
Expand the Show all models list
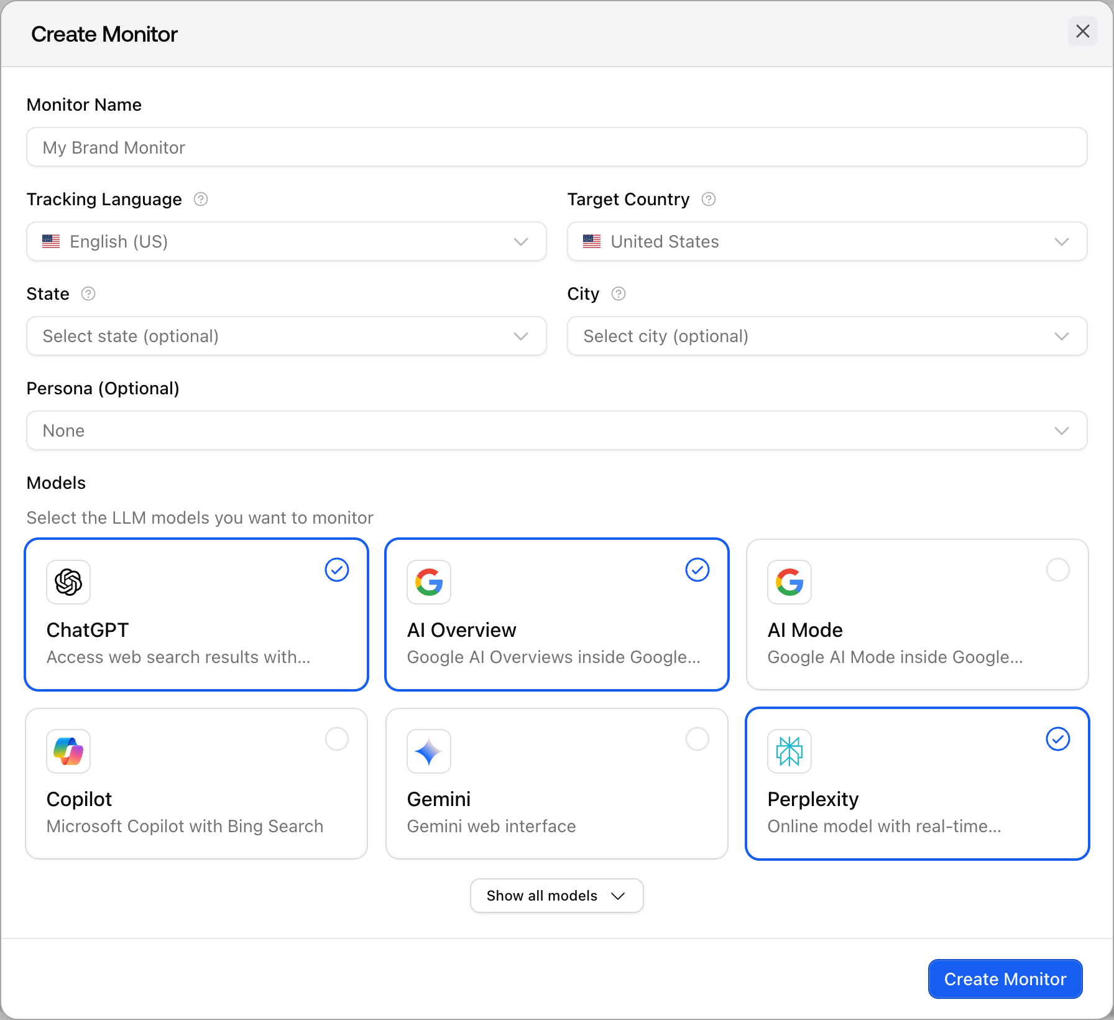click(557, 896)
